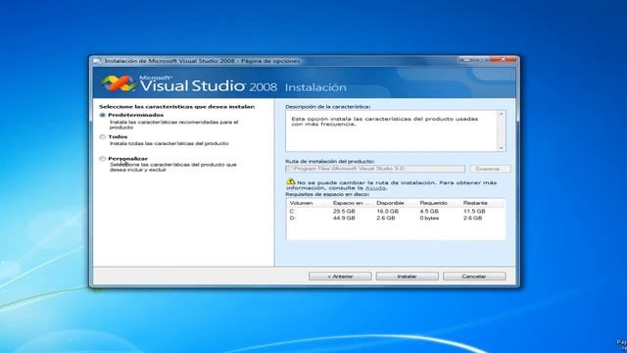Close the installer window
The height and width of the screenshot is (353, 627).
504,60
